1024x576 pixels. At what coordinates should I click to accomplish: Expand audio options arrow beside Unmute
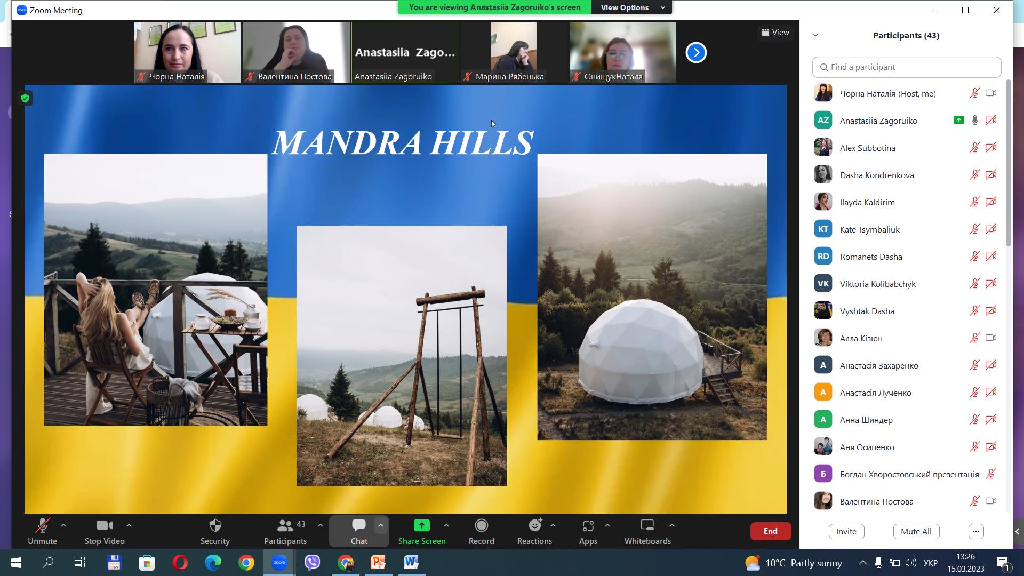point(63,525)
